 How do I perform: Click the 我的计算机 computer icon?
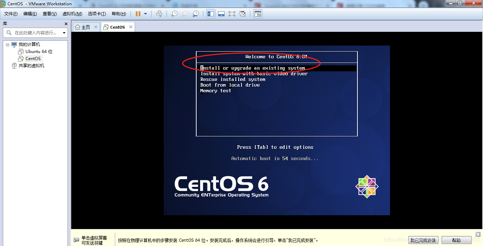[x=14, y=45]
